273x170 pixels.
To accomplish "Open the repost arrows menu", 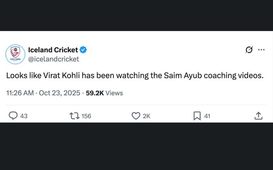I will tap(74, 116).
